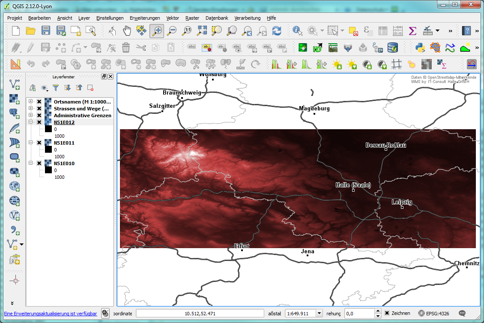Click the black color swatch under N51E010

(48, 170)
